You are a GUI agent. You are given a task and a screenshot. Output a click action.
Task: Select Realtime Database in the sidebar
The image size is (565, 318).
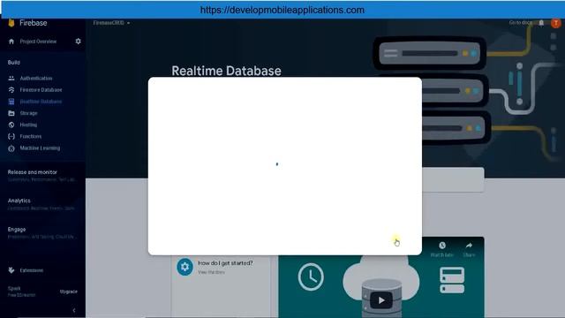(x=41, y=102)
